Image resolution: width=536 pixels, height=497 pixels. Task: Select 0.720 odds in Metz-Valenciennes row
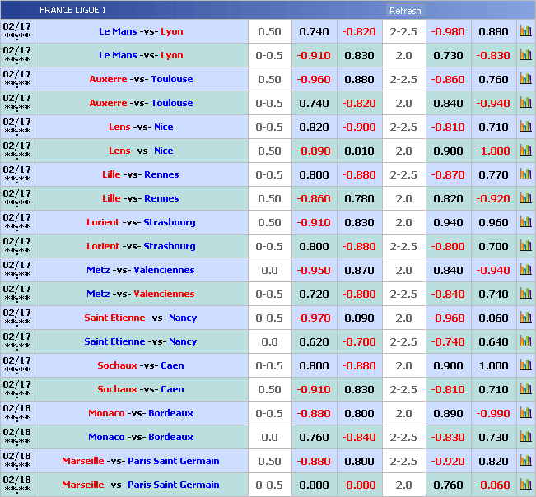pyautogui.click(x=314, y=295)
